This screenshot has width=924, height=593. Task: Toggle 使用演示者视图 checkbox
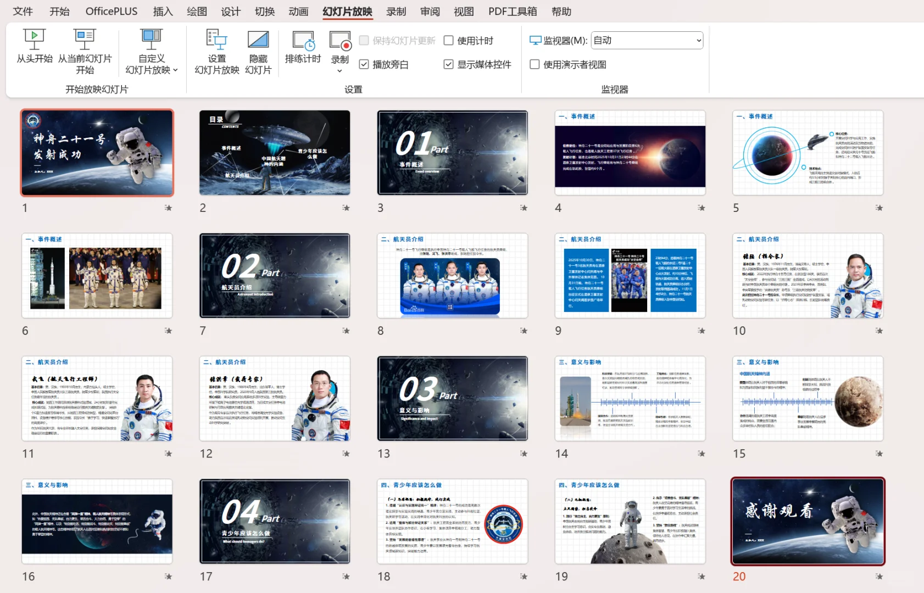(535, 64)
